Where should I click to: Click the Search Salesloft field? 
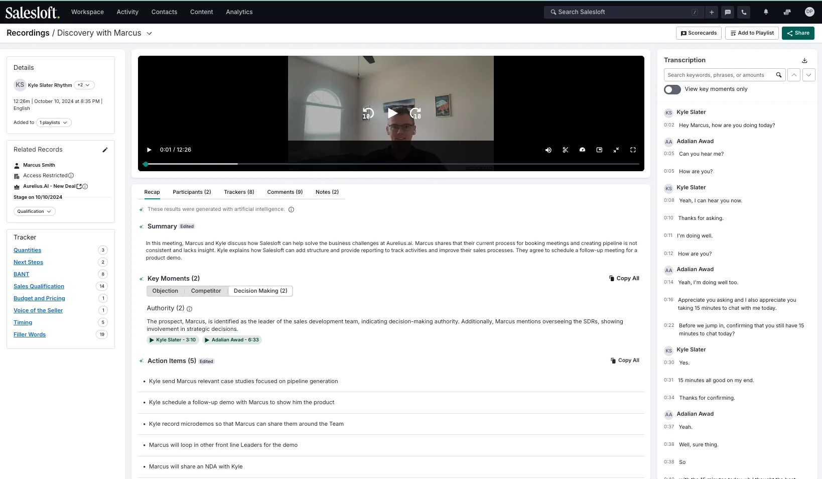[x=623, y=12]
